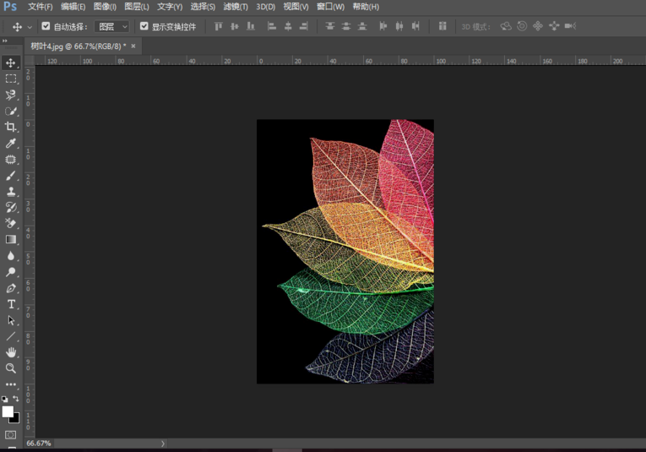This screenshot has width=646, height=452.
Task: Choose the Zoom magnifier tool
Action: pos(11,368)
